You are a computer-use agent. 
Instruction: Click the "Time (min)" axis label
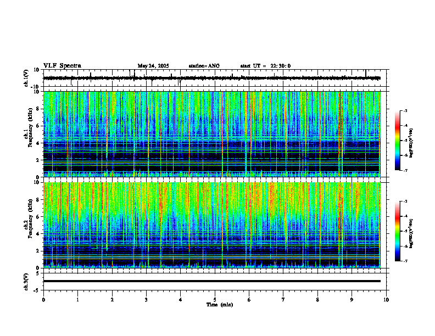pyautogui.click(x=220, y=305)
